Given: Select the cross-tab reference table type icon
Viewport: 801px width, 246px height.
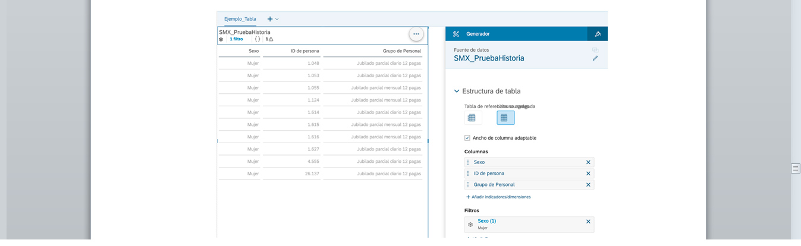Looking at the screenshot, I should [472, 118].
